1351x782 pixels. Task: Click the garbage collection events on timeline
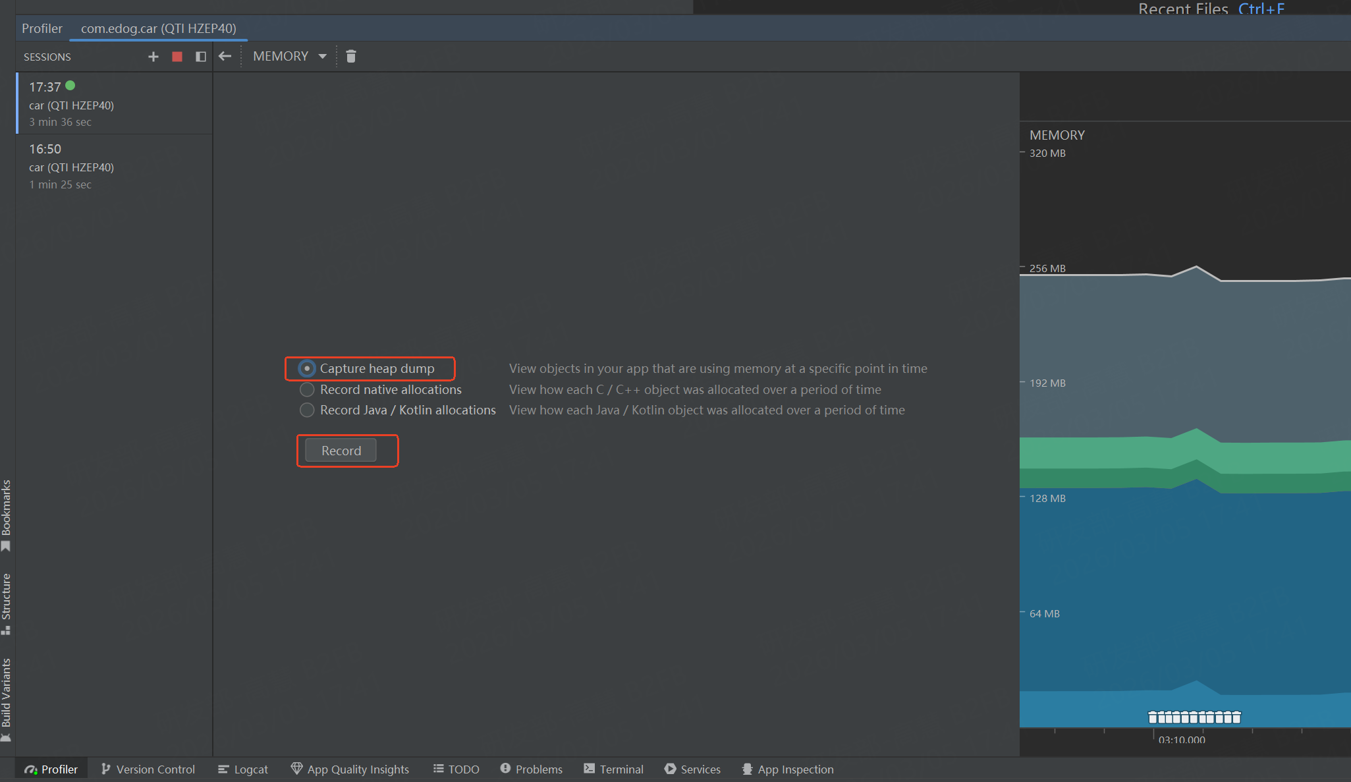coord(1194,717)
